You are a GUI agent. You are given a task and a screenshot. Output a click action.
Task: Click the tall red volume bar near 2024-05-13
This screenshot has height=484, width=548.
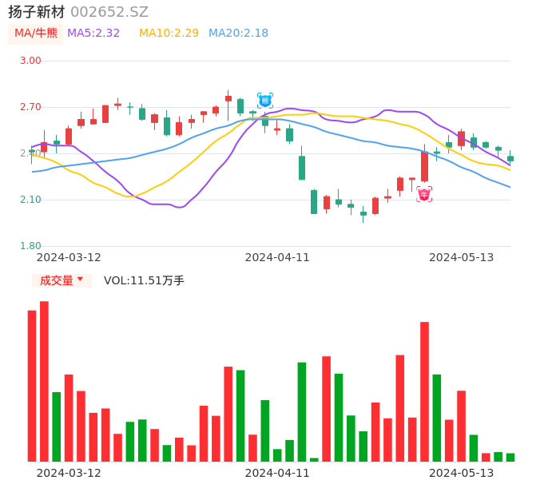click(x=424, y=391)
